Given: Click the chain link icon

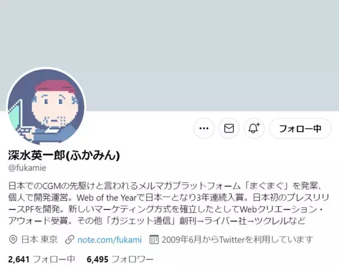Looking at the screenshot, I should pos(69,239).
